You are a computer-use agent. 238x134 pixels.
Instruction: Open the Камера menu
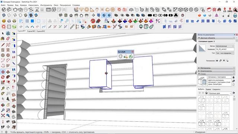coord(23,5)
